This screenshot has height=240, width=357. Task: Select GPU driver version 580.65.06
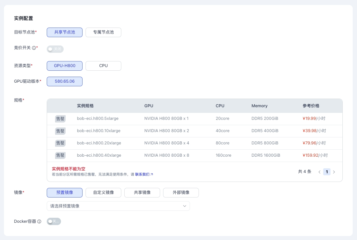65,81
